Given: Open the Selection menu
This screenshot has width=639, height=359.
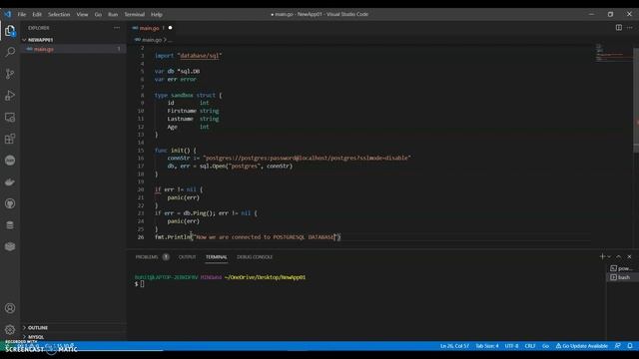Looking at the screenshot, I should click(59, 14).
